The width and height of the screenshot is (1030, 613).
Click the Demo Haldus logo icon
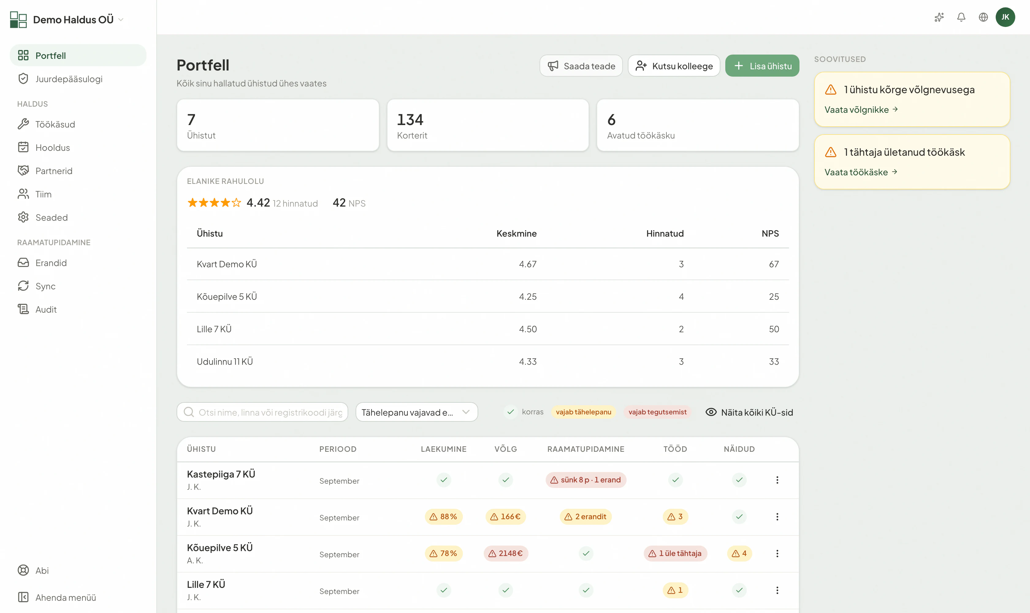click(18, 19)
